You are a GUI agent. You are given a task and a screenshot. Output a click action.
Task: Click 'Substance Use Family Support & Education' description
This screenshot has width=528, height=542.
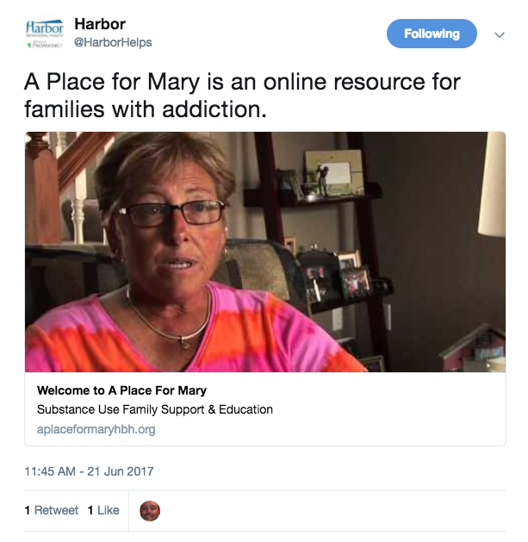[x=155, y=409]
